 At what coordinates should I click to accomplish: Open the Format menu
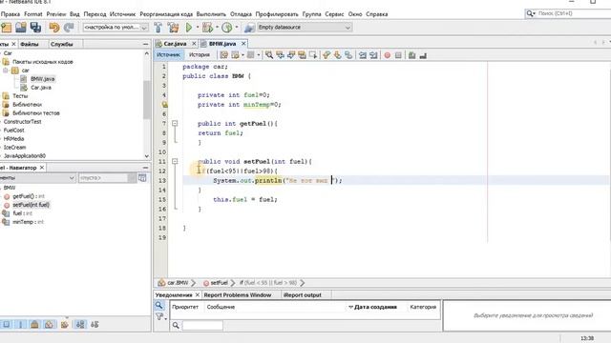32,14
